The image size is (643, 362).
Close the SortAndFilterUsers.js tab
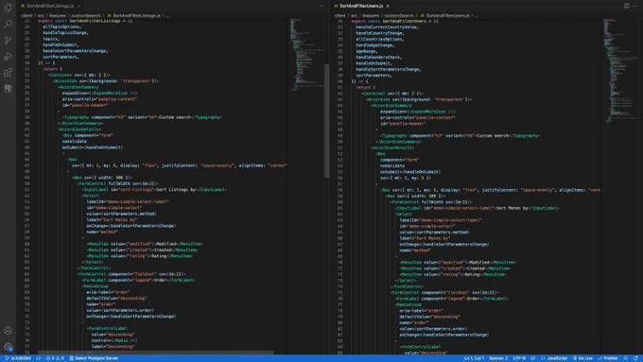388,7
